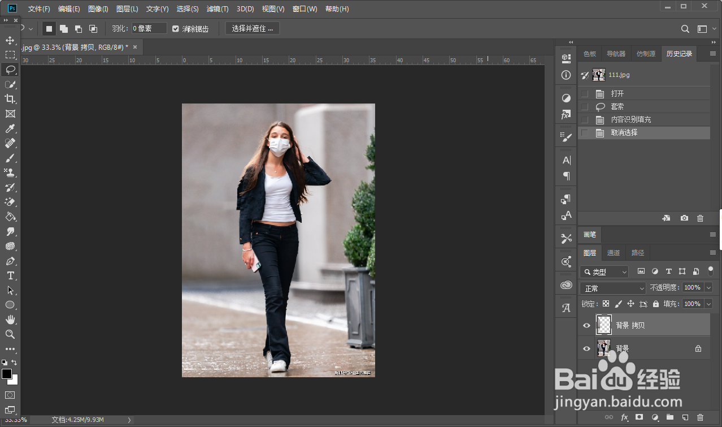Select the Crop tool

tap(10, 99)
